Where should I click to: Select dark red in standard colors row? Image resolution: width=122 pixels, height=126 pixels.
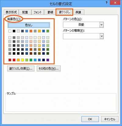[10, 60]
